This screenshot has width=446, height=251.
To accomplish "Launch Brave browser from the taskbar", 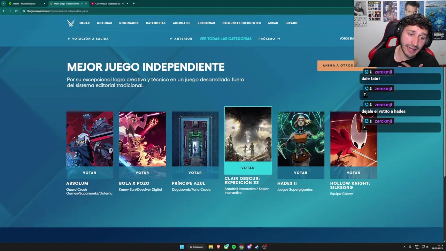I will coord(218,247).
